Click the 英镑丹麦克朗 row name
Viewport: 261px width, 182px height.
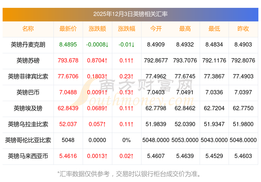click(x=28, y=45)
